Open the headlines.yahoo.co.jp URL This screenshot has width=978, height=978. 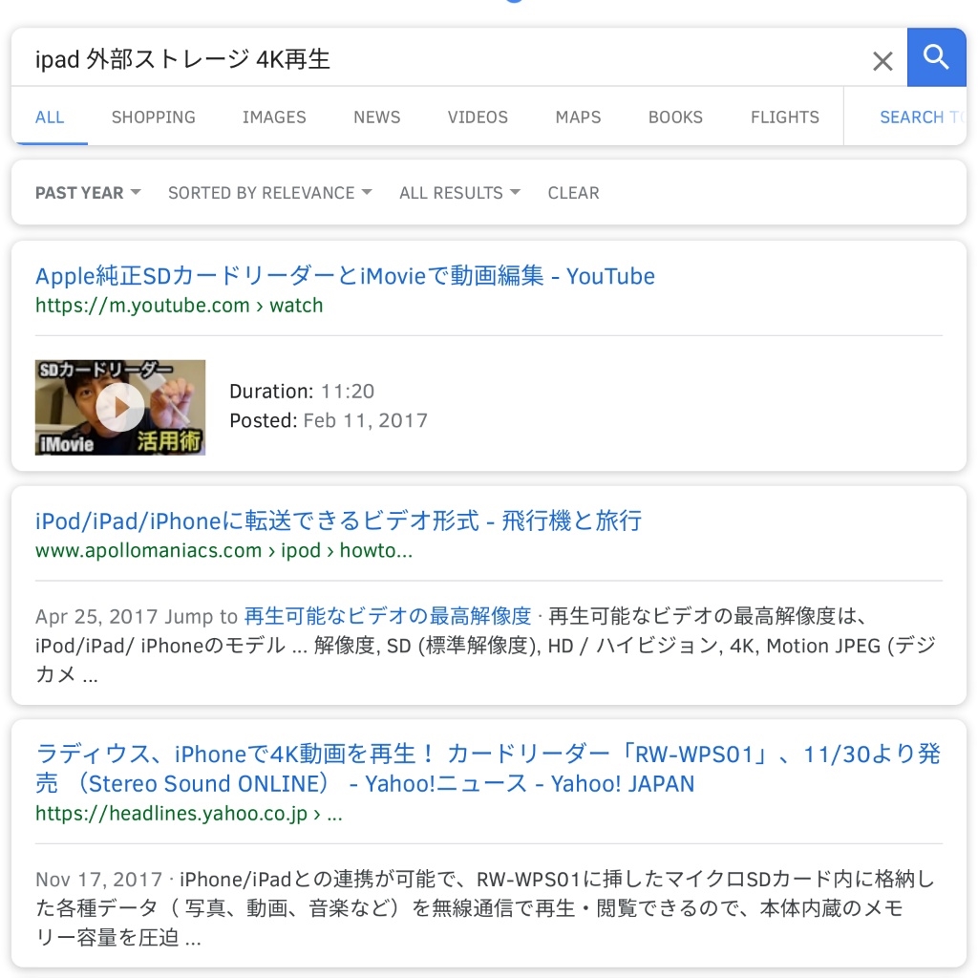point(188,814)
